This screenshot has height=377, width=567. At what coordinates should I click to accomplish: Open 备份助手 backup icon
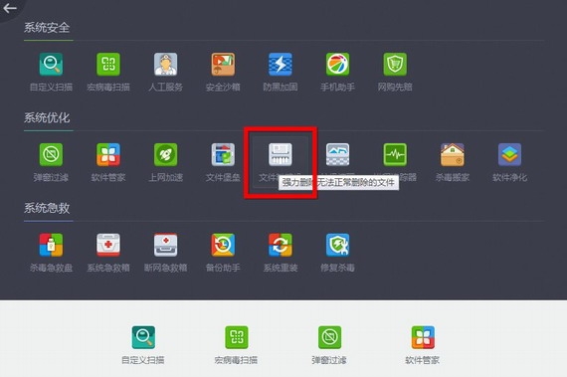tap(223, 245)
